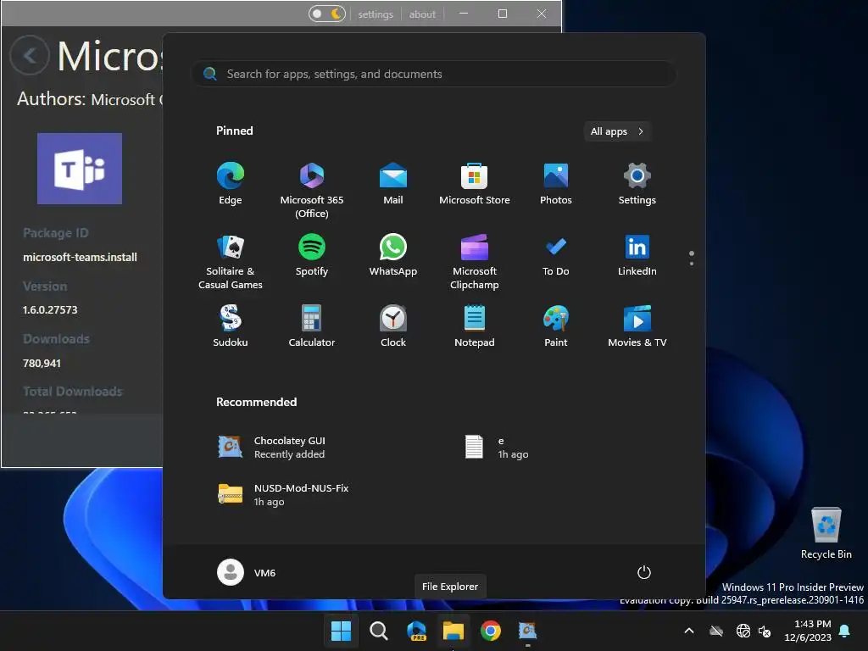
Task: Open the Paint app
Action: pyautogui.click(x=556, y=326)
